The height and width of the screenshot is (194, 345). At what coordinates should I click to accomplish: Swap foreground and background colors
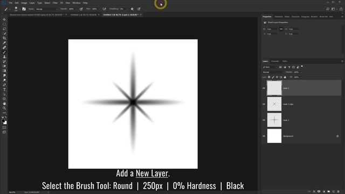point(6,117)
